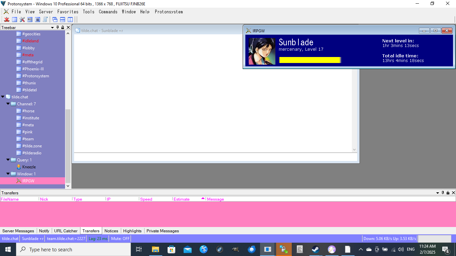Open the Favorites menu

pos(68,12)
